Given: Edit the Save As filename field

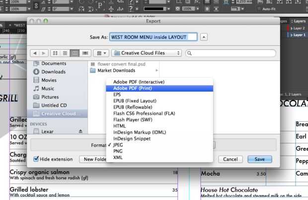Looking at the screenshot, I should pyautogui.click(x=153, y=37).
